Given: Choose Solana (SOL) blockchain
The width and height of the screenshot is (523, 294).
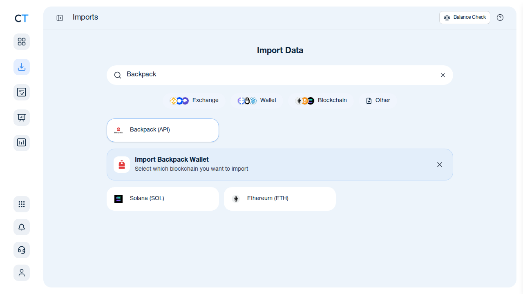Looking at the screenshot, I should click(163, 199).
